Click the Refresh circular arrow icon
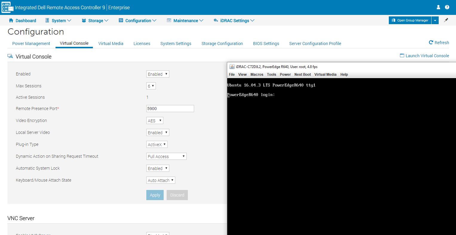 [x=431, y=42]
